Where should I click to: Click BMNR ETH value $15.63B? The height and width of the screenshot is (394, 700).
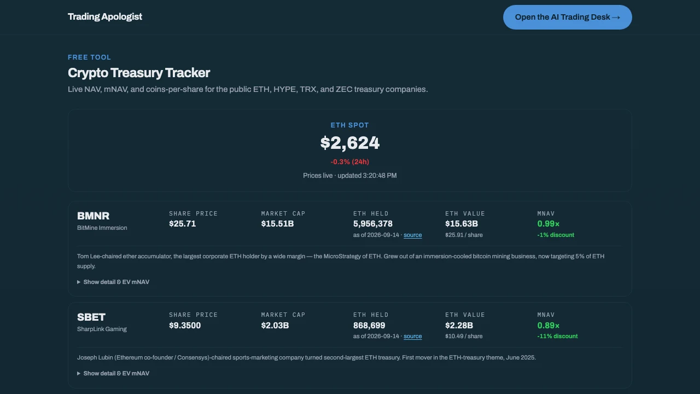click(x=462, y=223)
